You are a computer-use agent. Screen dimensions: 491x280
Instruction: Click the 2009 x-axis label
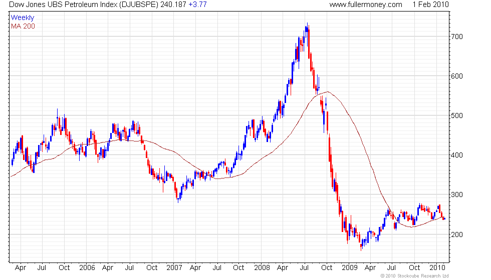[x=350, y=267]
